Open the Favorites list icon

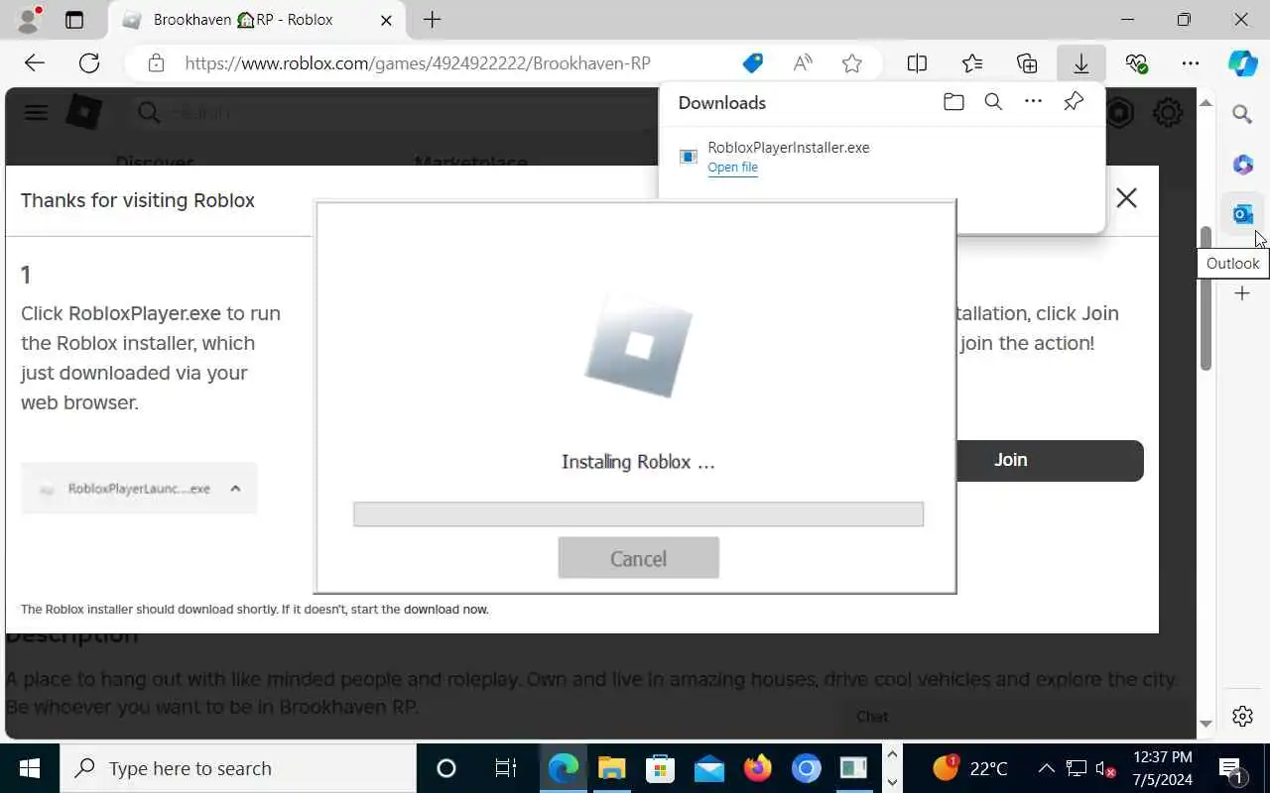(x=972, y=63)
